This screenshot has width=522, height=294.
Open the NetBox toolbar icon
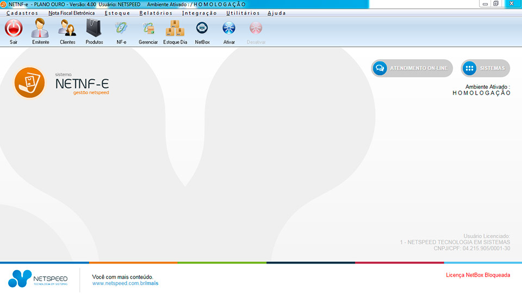pyautogui.click(x=202, y=28)
